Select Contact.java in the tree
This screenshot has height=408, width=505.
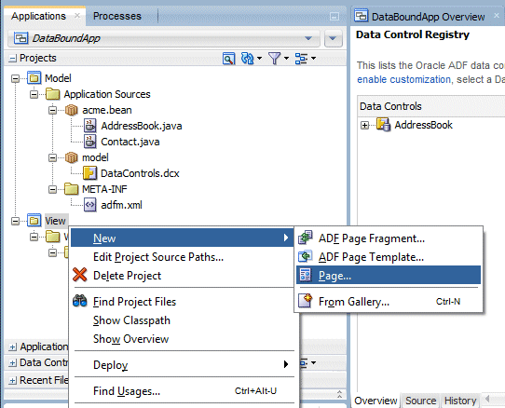click(x=130, y=142)
